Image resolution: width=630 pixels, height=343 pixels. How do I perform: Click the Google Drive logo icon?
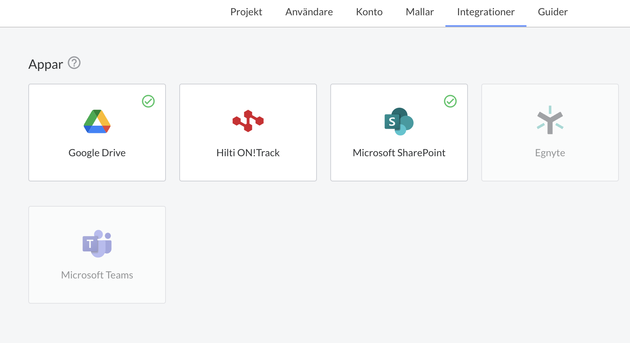click(x=97, y=121)
